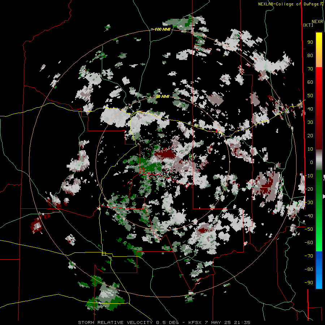
Task: Click the Storm Relative Velocity caption at bottom
Action: click(x=164, y=322)
